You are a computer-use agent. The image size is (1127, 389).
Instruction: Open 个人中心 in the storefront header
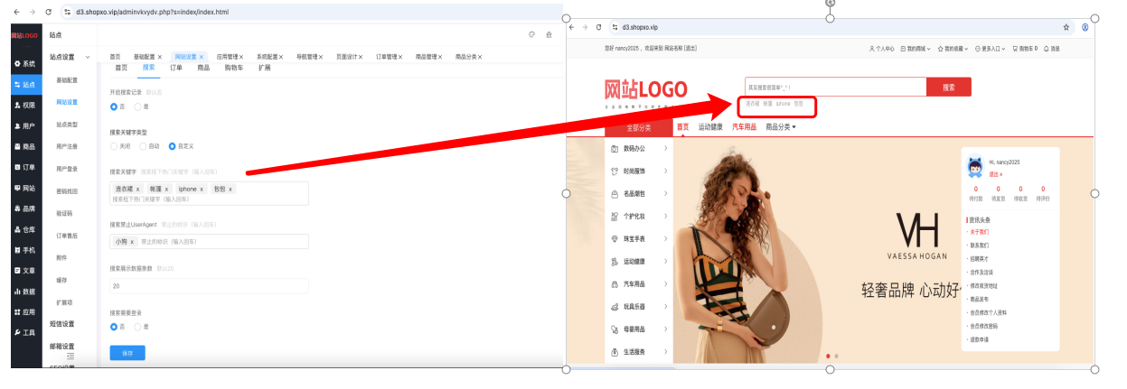click(x=881, y=48)
